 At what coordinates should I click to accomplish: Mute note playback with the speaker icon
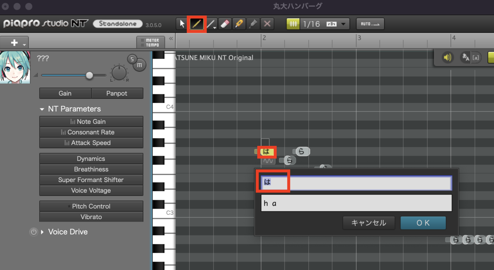pos(448,57)
